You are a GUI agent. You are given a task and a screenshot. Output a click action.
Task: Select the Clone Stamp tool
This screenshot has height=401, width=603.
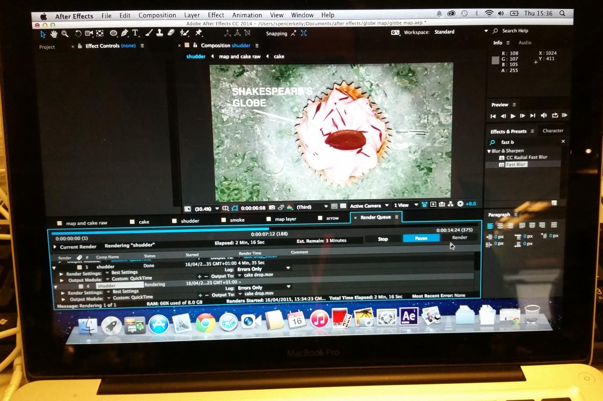(x=159, y=33)
